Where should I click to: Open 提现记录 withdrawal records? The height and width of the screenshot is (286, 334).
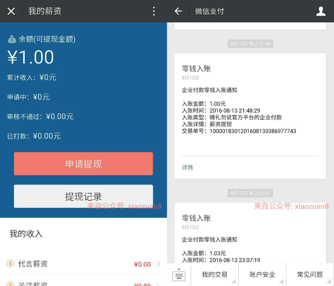pos(83,196)
